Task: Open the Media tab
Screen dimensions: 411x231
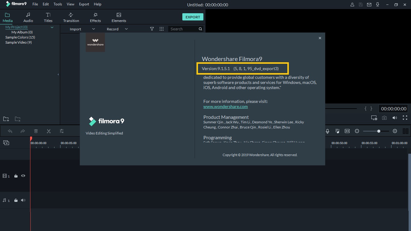Action: click(x=8, y=17)
